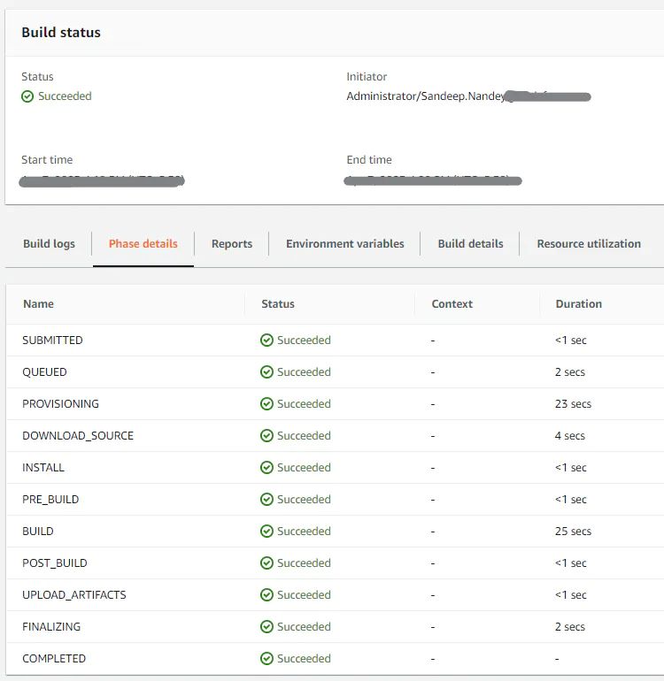Click the 23 secs duration for PROVISIONING

pos(573,404)
